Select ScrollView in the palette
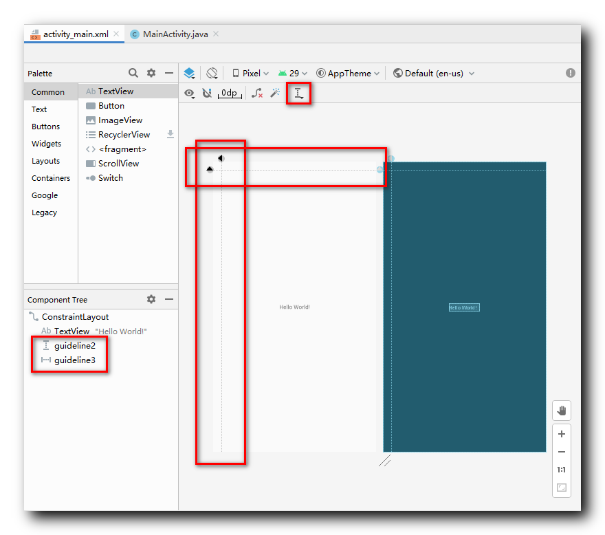The height and width of the screenshot is (535, 605). click(128, 163)
